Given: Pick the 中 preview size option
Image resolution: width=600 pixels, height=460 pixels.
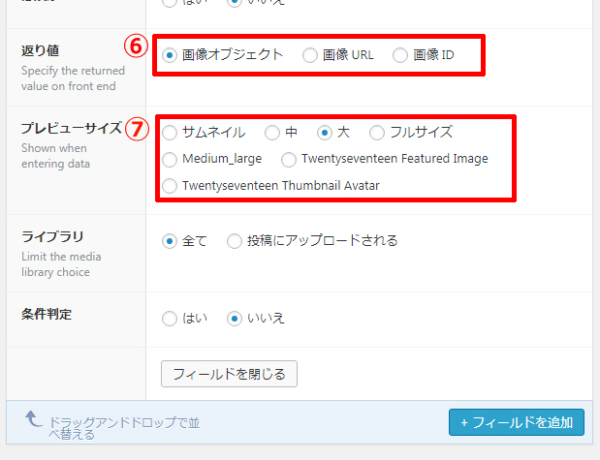Looking at the screenshot, I should click(x=272, y=132).
